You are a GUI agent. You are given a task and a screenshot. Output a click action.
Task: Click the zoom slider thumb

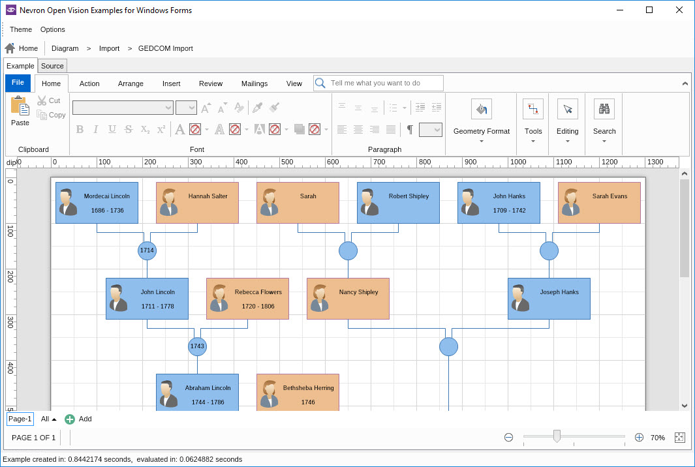(557, 436)
